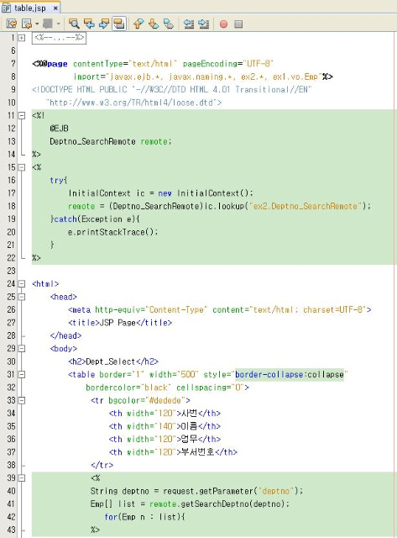397x538 pixels.
Task: Shift Line Left icon
Action: pyautogui.click(x=189, y=24)
